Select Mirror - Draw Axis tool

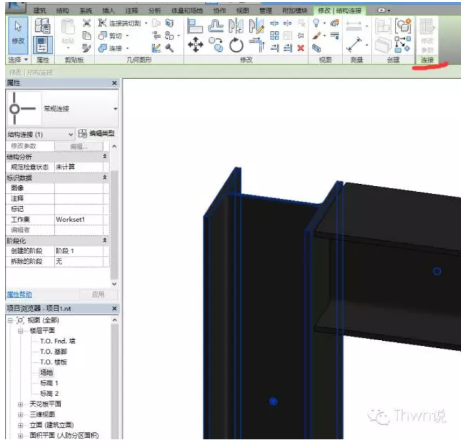coord(256,25)
